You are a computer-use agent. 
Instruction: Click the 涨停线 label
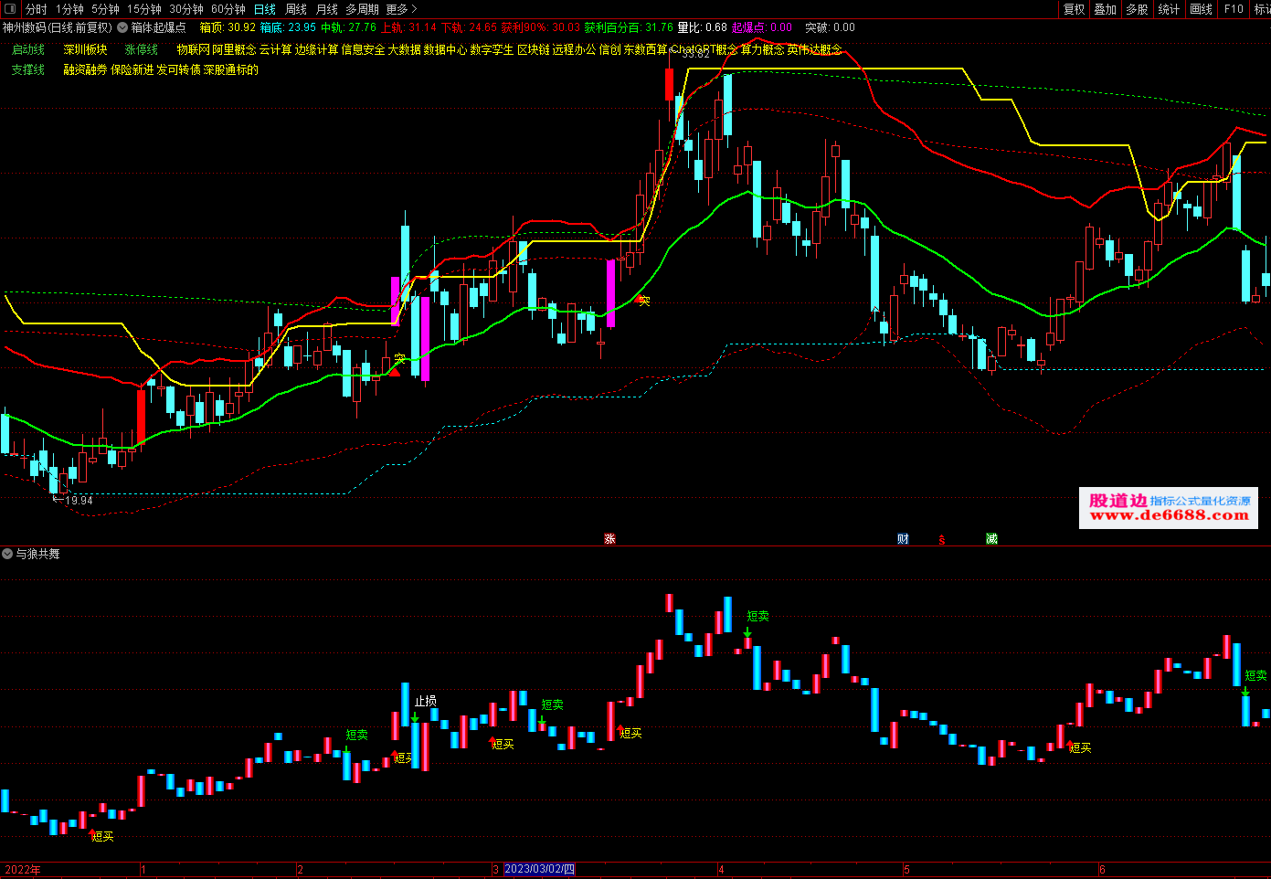(x=142, y=49)
